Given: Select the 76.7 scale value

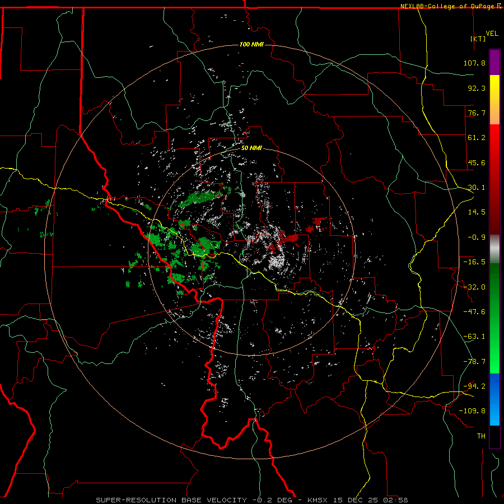Looking at the screenshot, I should (477, 113).
